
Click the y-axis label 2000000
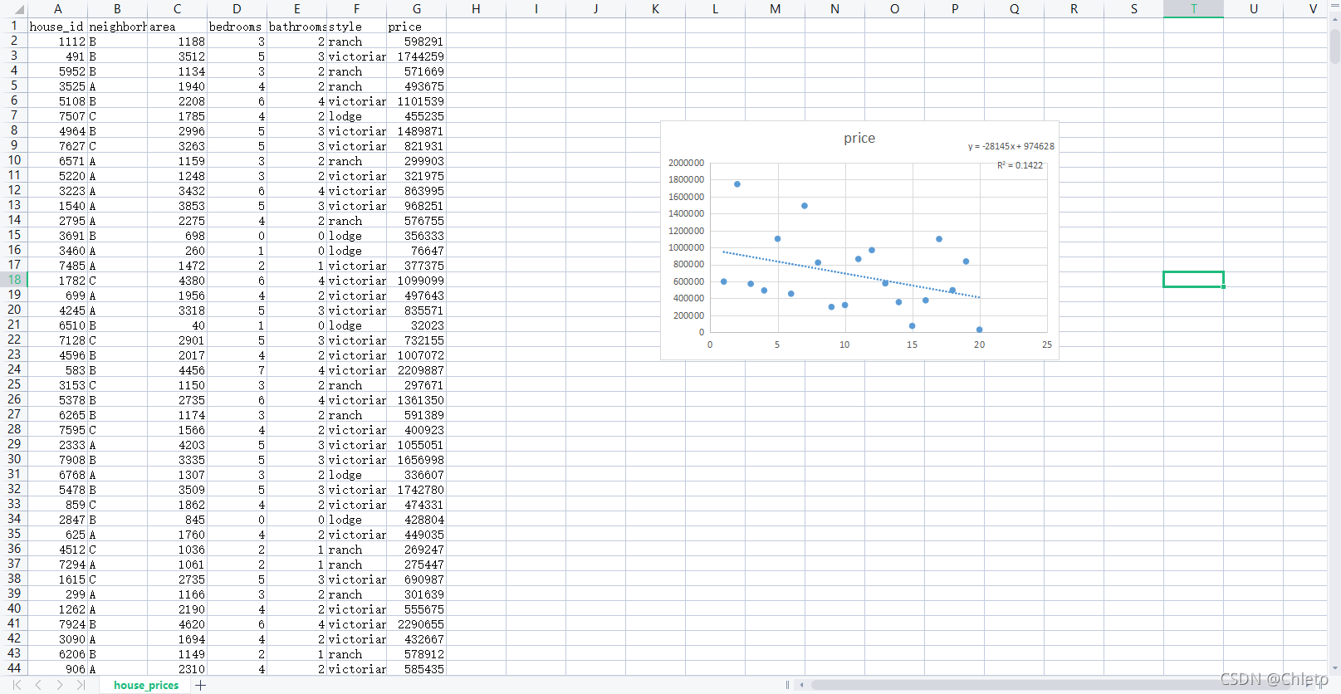click(686, 163)
